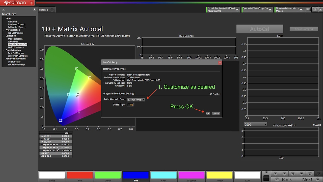This screenshot has width=323, height=182.
Task: Toggle the Enabled checkbox for Grayscale Multipoint
Action: [211, 94]
